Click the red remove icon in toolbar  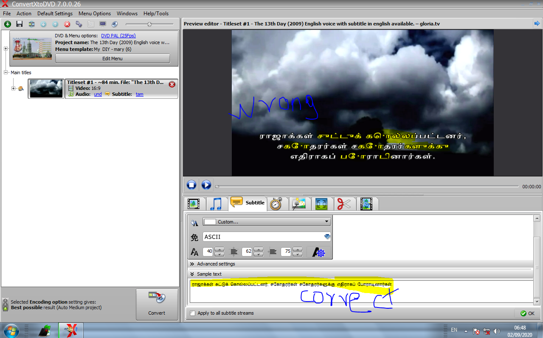67,24
